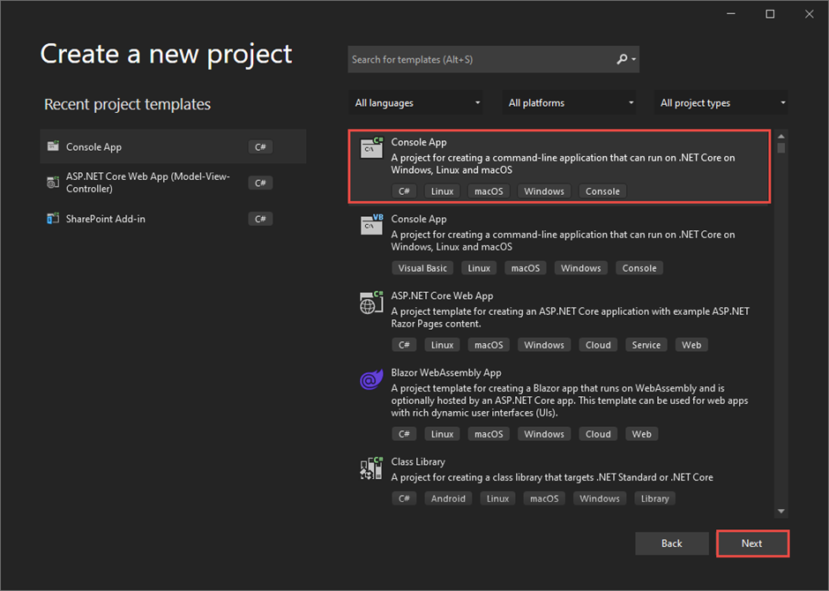Click the macOS tag on Class Library
This screenshot has height=591, width=829.
[x=544, y=497]
